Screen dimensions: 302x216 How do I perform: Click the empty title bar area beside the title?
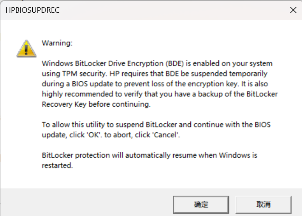point(170,10)
